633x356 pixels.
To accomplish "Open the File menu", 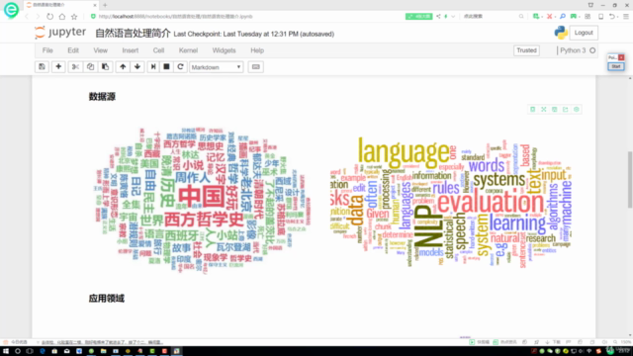I will pos(47,50).
